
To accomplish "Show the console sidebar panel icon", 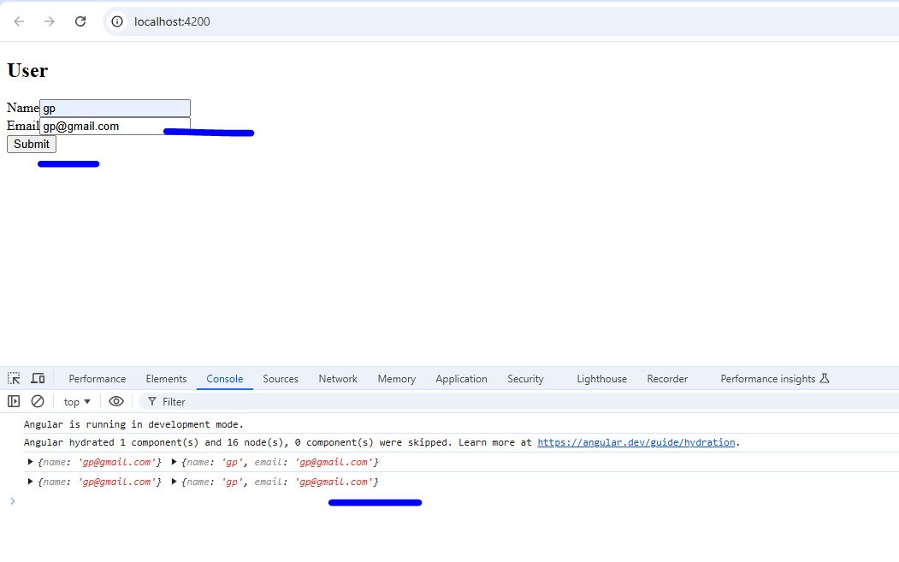I will click(x=14, y=401).
